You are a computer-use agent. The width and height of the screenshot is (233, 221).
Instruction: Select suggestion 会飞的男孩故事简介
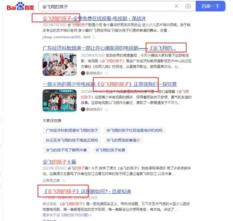click(x=123, y=140)
